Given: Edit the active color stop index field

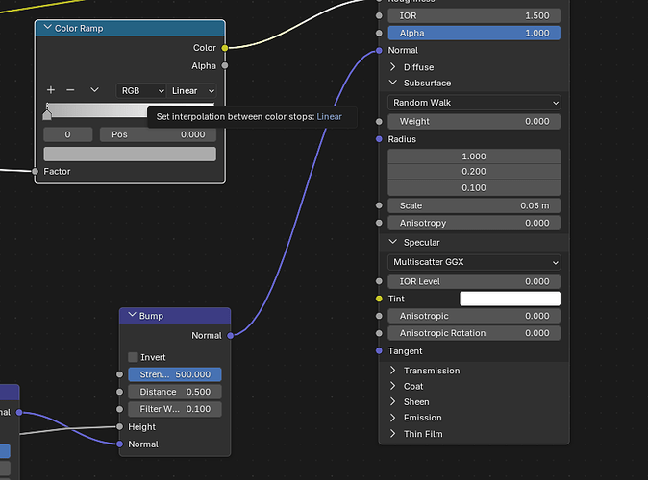Looking at the screenshot, I should point(67,134).
